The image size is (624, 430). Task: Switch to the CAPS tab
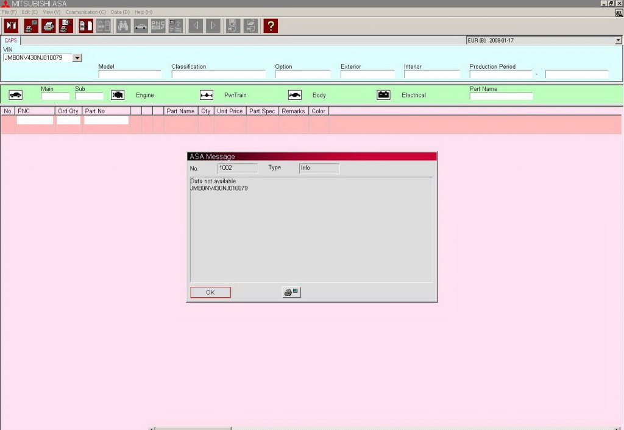[x=11, y=41]
